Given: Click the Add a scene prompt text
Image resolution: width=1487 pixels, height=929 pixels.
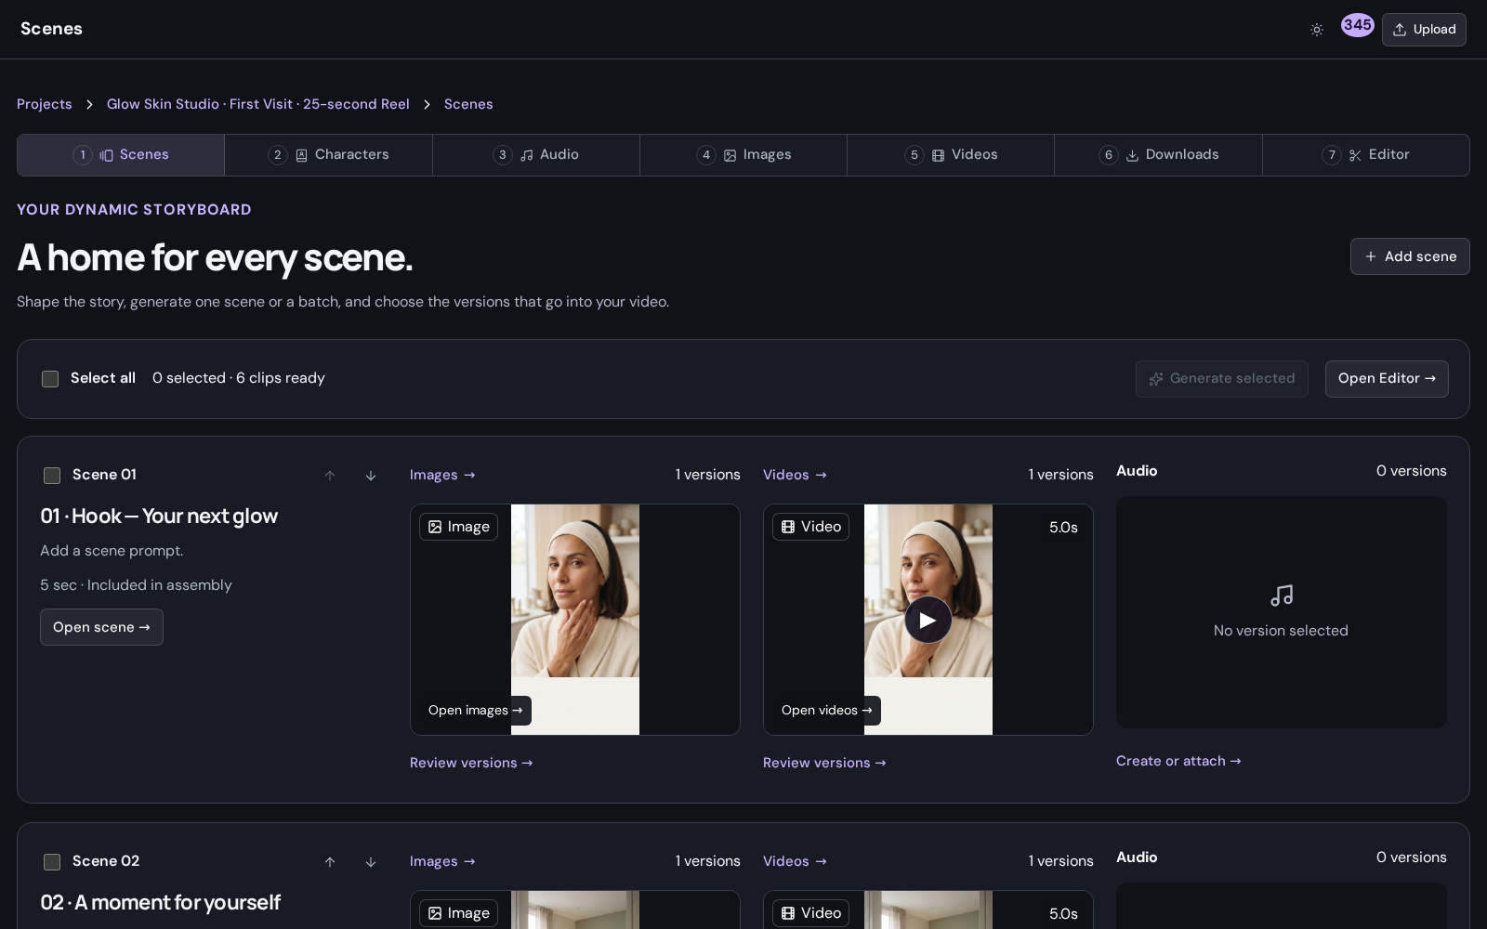Looking at the screenshot, I should pos(112,551).
